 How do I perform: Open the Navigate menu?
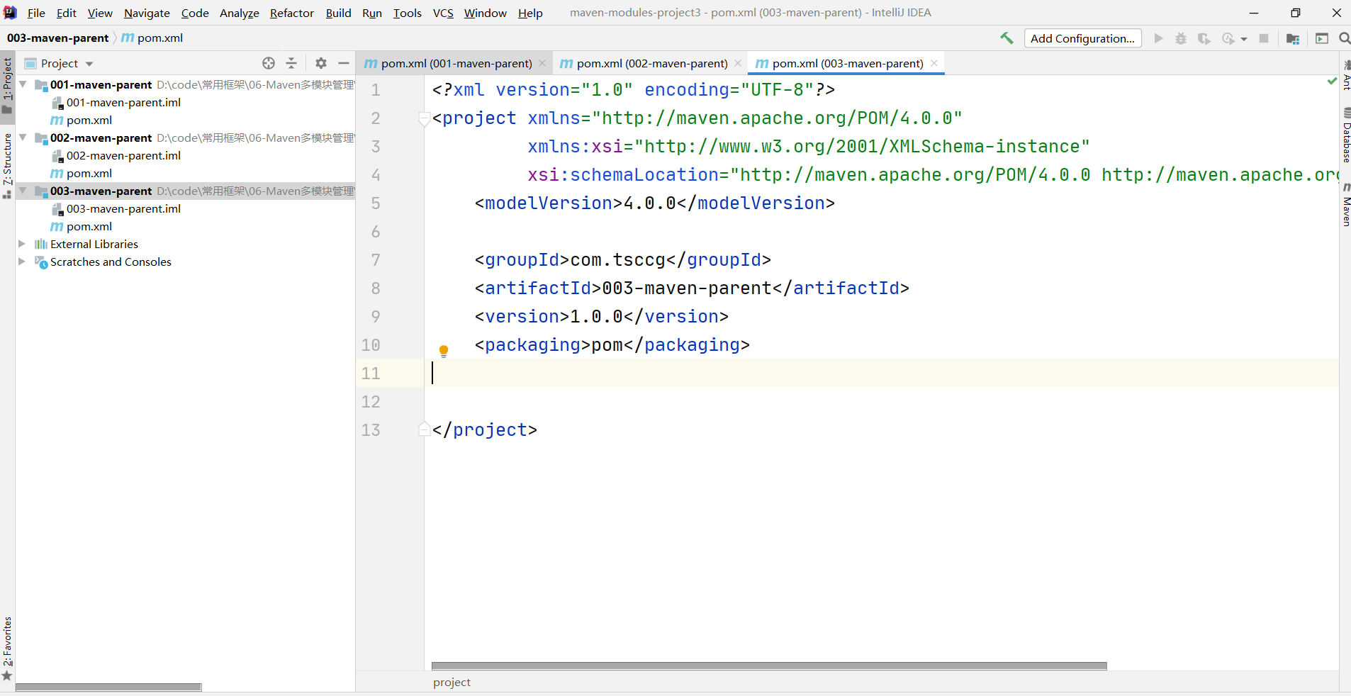(147, 13)
